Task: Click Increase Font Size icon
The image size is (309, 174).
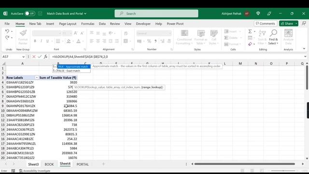Action: click(76, 33)
